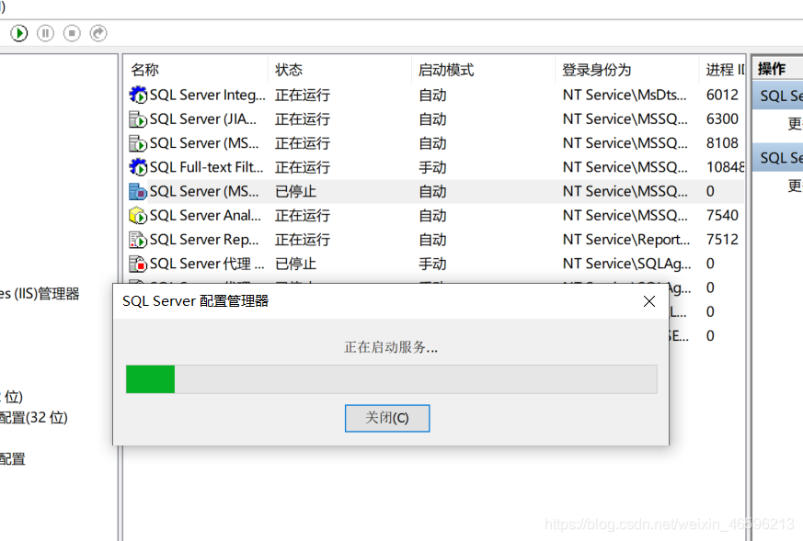Screen dimensions: 803x541
Task: Select the SQL Server Integ... service icon
Action: pyautogui.click(x=138, y=96)
